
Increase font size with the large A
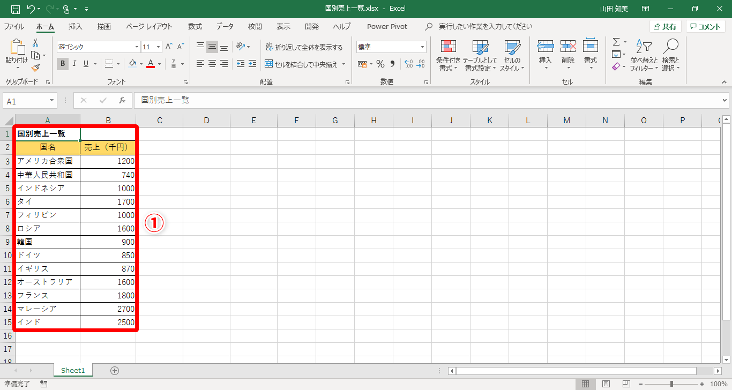pos(169,47)
